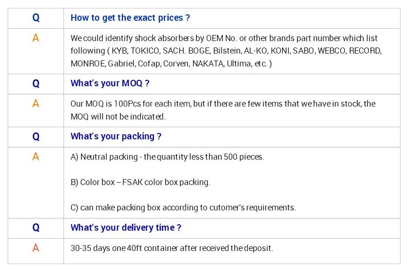Select the "How to get the exact prices ?" question

(130, 18)
